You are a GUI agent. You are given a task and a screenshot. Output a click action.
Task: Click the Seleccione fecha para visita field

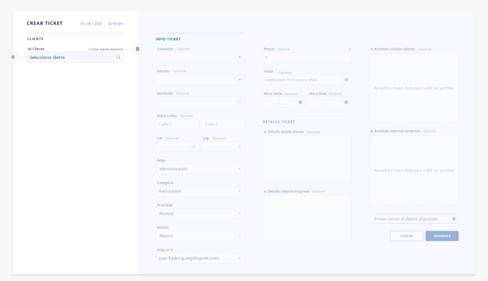click(307, 80)
